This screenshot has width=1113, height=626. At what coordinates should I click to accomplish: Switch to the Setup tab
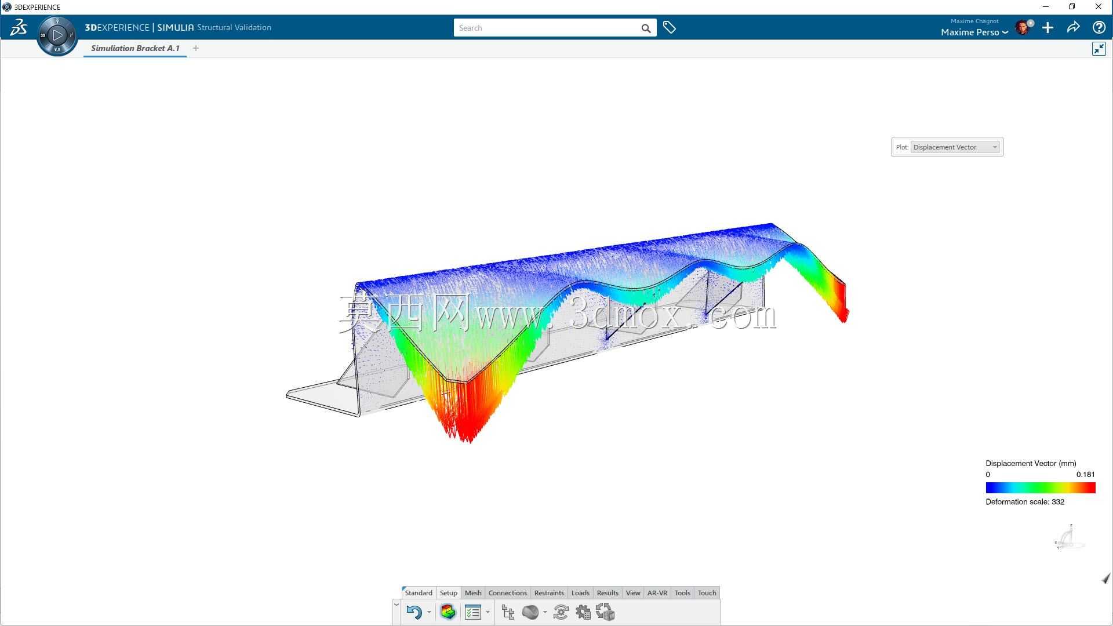[x=449, y=593]
